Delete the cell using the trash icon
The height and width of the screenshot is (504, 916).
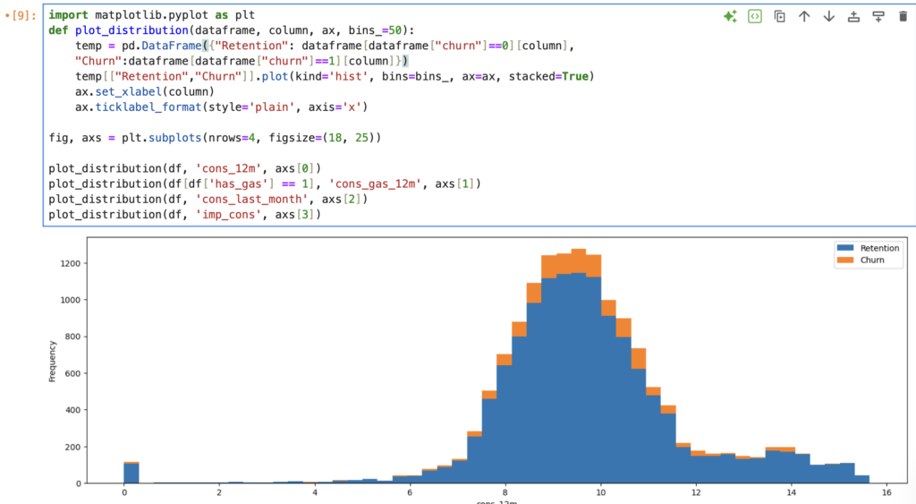(x=902, y=16)
